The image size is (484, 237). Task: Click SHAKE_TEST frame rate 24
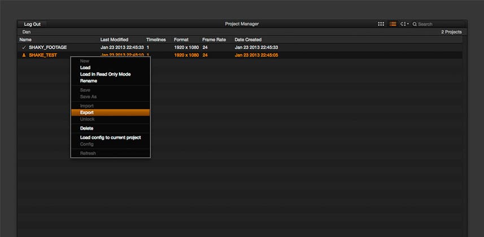pos(205,55)
